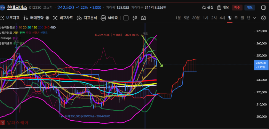
Task: Click the header price 242,500
Action: (66, 8)
